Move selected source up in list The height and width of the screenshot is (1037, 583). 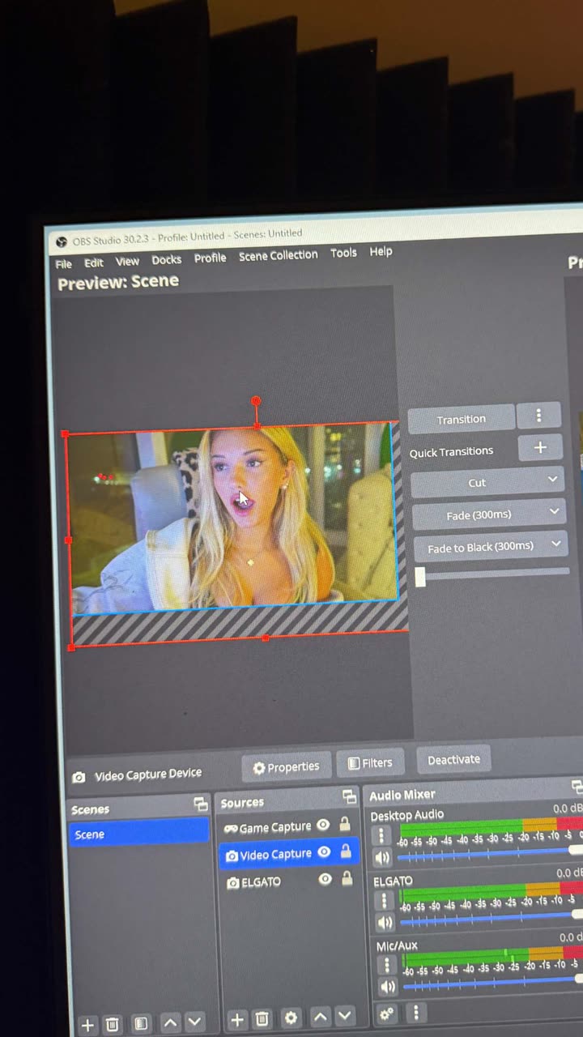321,1017
